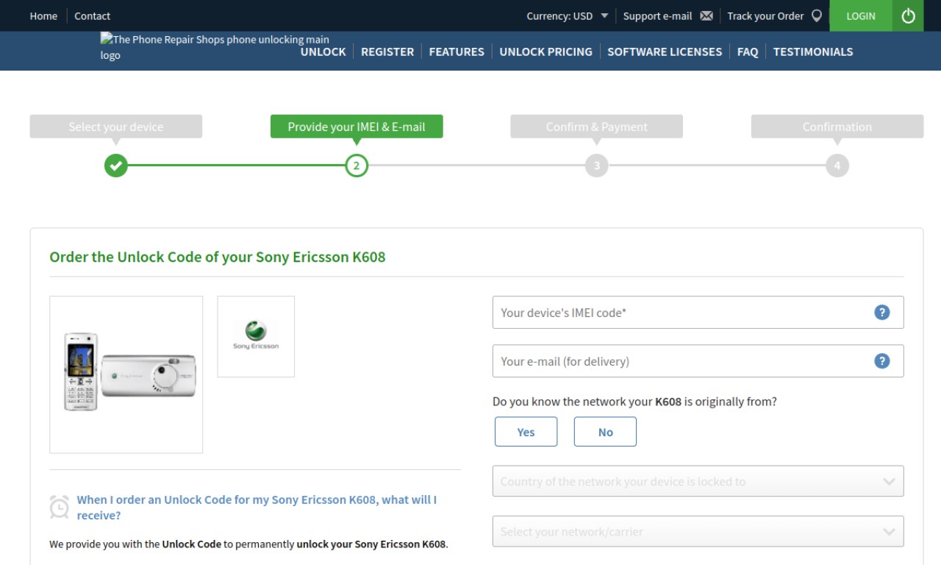Click the Confirmation step label

pyautogui.click(x=837, y=127)
